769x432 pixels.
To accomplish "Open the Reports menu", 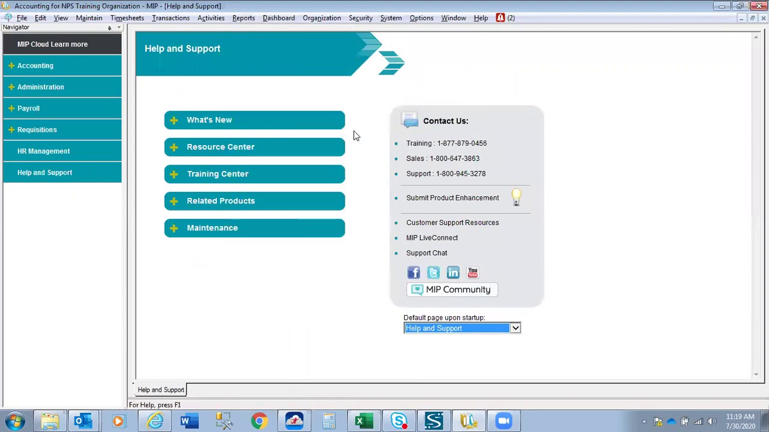I will tap(243, 18).
